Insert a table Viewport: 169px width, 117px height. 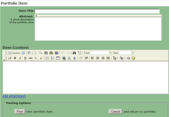(58, 58)
